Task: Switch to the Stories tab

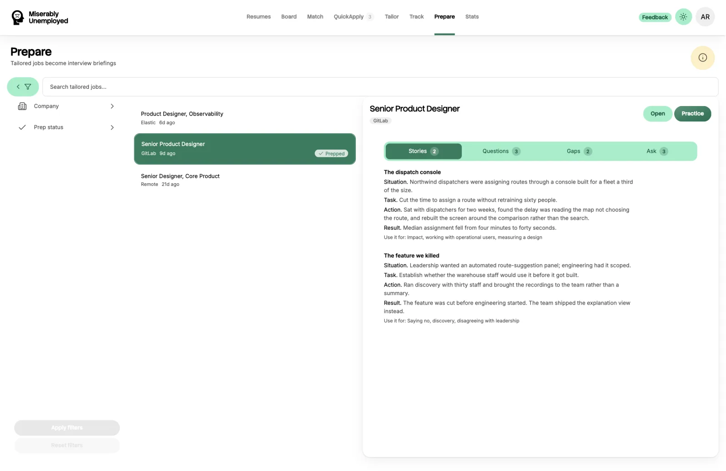Action: click(x=423, y=151)
